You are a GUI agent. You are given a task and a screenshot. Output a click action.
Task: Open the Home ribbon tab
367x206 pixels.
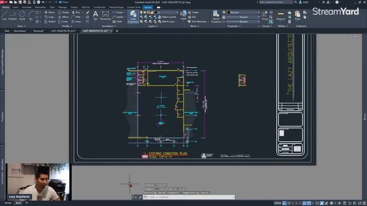[x=5, y=7]
